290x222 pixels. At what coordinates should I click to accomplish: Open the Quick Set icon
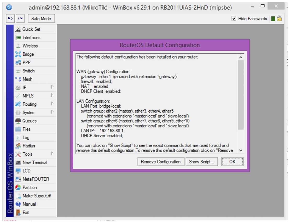(x=18, y=29)
